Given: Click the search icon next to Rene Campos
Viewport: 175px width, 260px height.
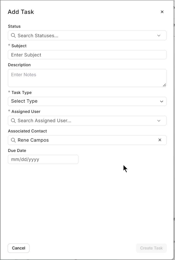Looking at the screenshot, I should pos(13,140).
